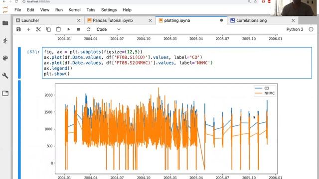Viewport: 319px width, 179px height.
Task: Click the 2000 y-axis label on the plot
Action: pos(49,95)
